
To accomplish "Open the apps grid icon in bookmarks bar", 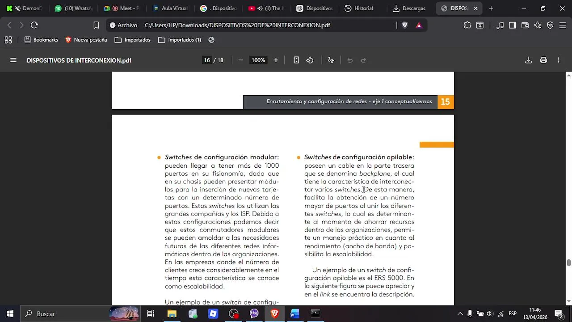I will pyautogui.click(x=8, y=40).
